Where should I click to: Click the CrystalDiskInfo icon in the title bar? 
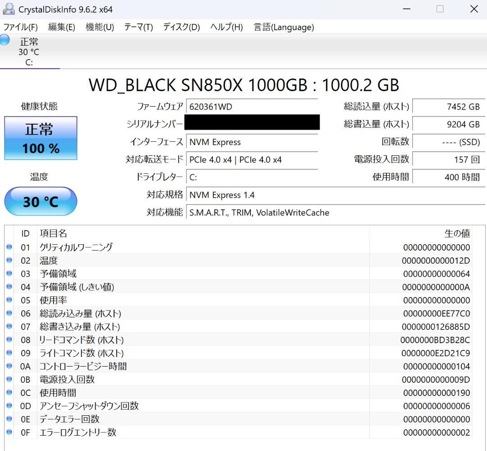click(9, 9)
